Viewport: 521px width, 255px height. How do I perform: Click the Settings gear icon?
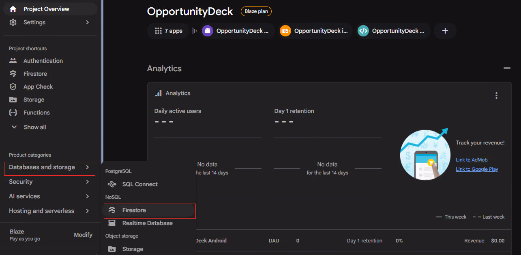(x=13, y=22)
